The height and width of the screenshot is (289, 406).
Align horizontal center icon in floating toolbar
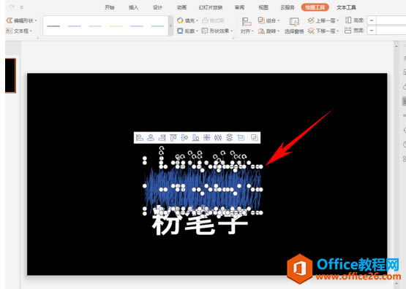pyautogui.click(x=151, y=138)
